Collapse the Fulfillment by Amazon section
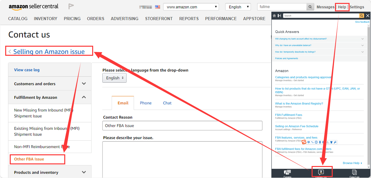The height and width of the screenshot is (178, 371). (84, 97)
